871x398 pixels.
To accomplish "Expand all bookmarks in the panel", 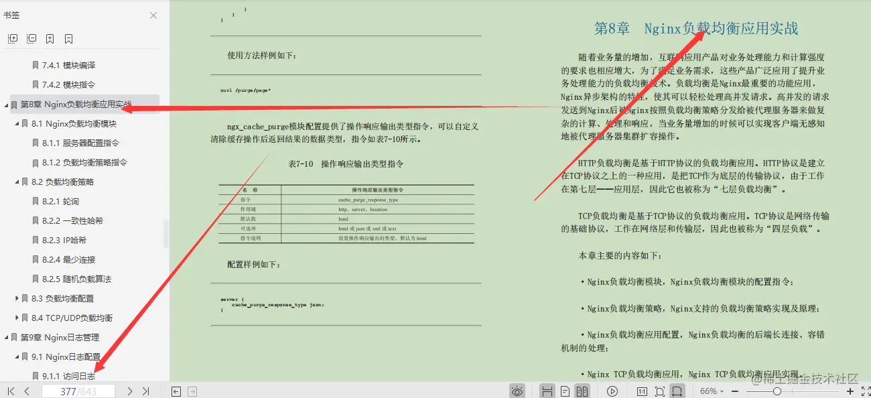I will click(x=12, y=38).
